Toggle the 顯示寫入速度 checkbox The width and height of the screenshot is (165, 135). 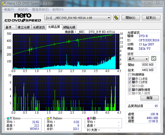[x=130, y=93]
